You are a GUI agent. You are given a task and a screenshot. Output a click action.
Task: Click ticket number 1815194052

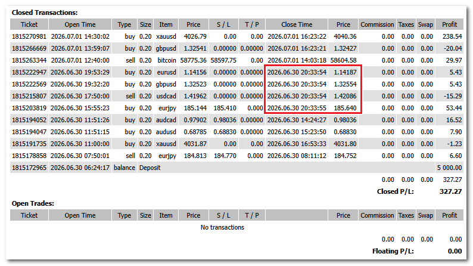pos(29,120)
